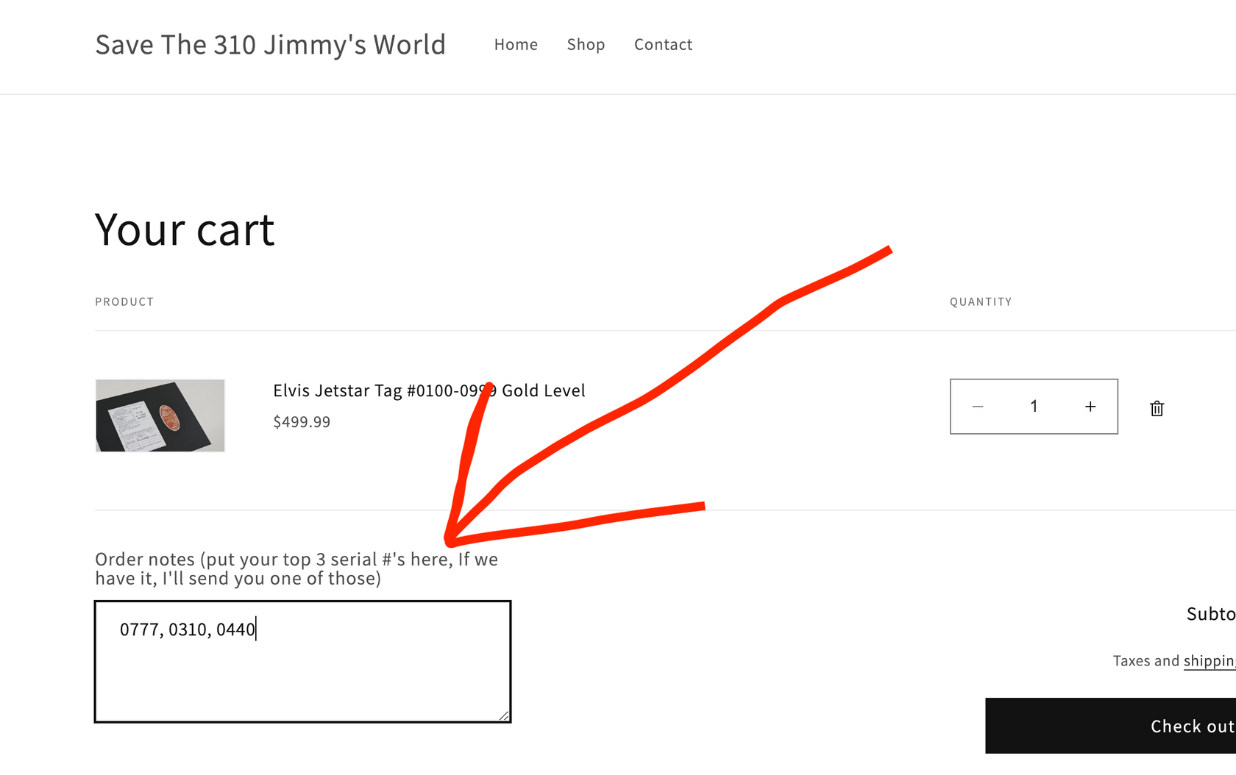Go to the Contact page
The width and height of the screenshot is (1236, 775).
pyautogui.click(x=663, y=44)
